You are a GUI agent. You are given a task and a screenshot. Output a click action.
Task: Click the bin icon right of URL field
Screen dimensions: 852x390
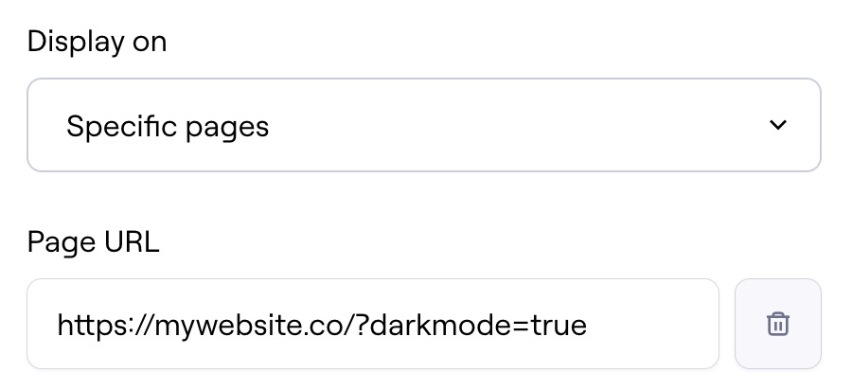(x=777, y=324)
